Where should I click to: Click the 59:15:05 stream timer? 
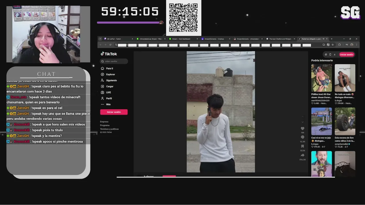coord(130,12)
